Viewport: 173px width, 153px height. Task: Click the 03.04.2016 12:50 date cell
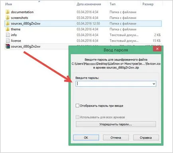click(88, 23)
